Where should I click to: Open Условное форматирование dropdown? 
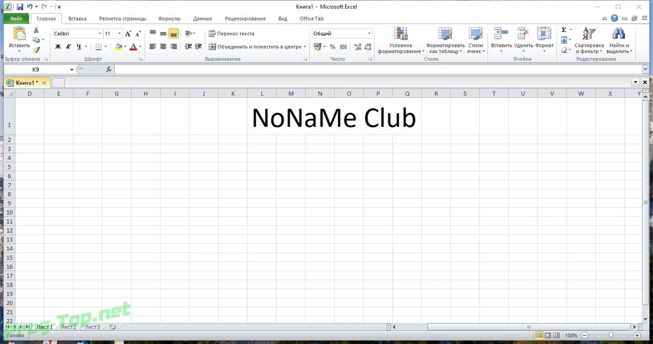[401, 40]
